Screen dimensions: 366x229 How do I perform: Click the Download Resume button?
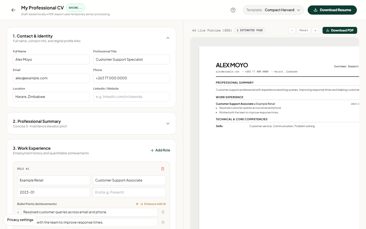tap(332, 10)
